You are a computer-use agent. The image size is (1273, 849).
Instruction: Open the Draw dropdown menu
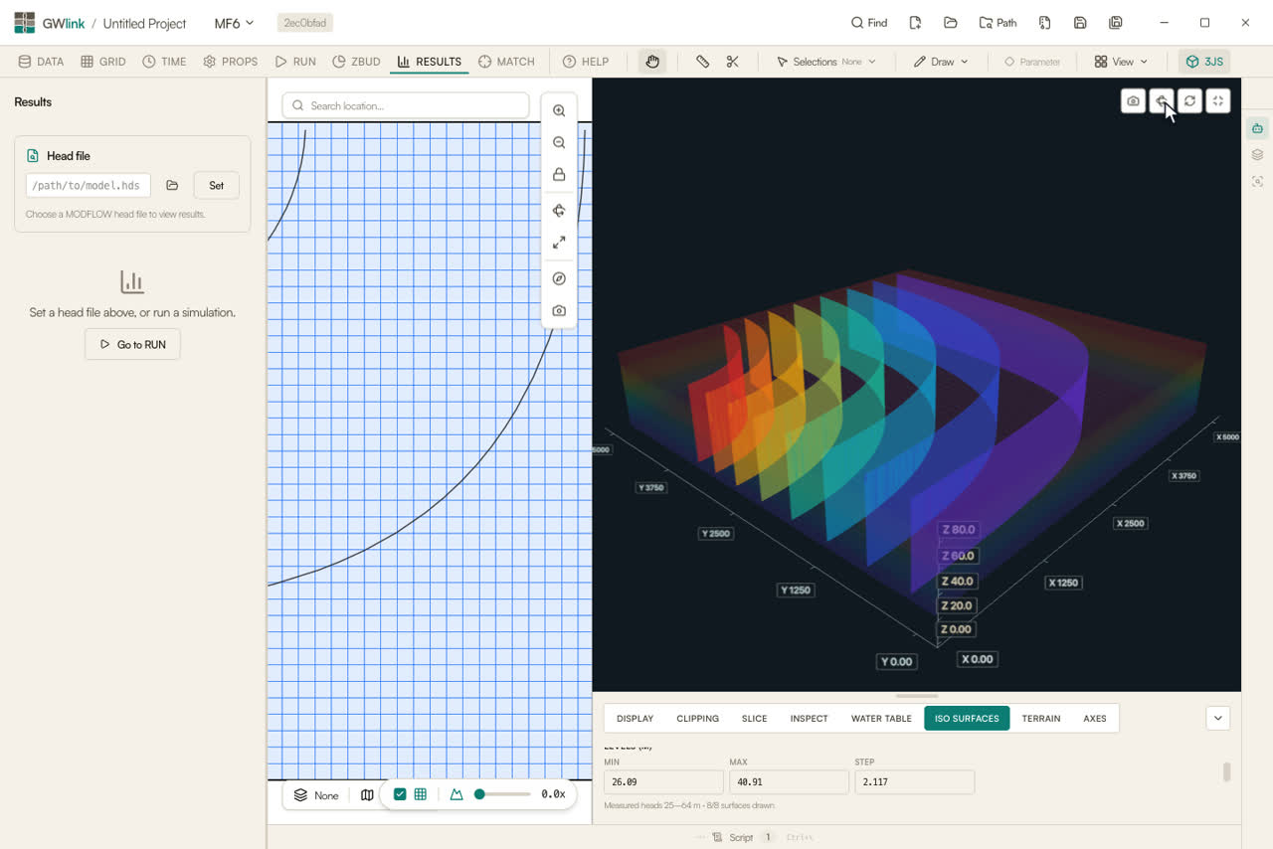941,62
